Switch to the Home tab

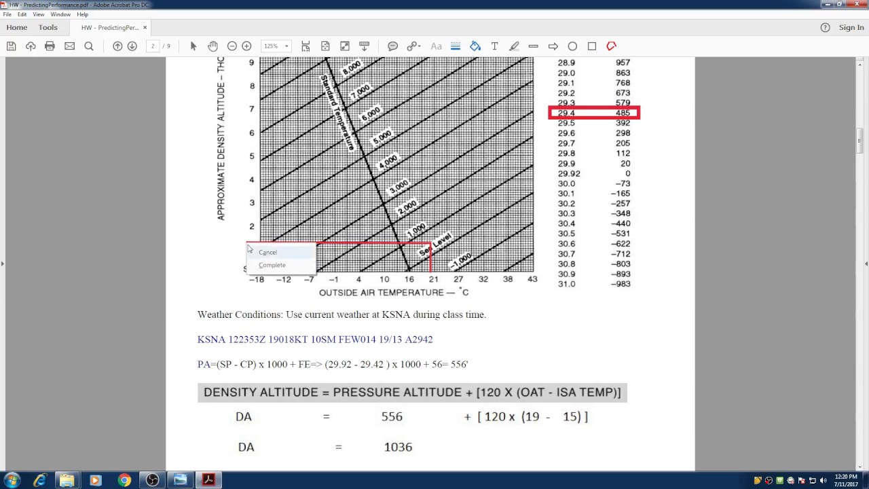pyautogui.click(x=17, y=27)
